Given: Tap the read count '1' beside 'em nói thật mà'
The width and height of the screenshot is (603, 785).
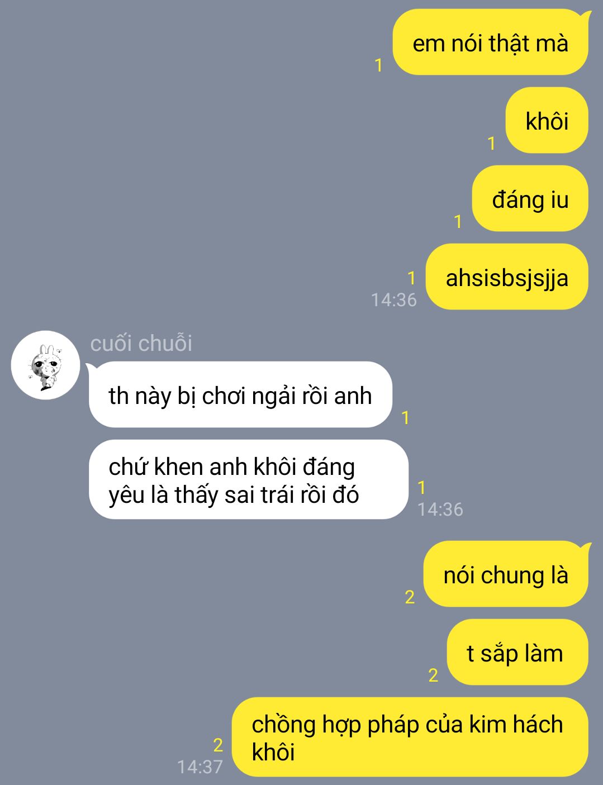Looking at the screenshot, I should [x=379, y=65].
